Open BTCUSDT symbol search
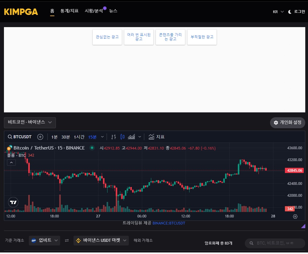Viewport: 308px width, 254px height. click(x=20, y=137)
